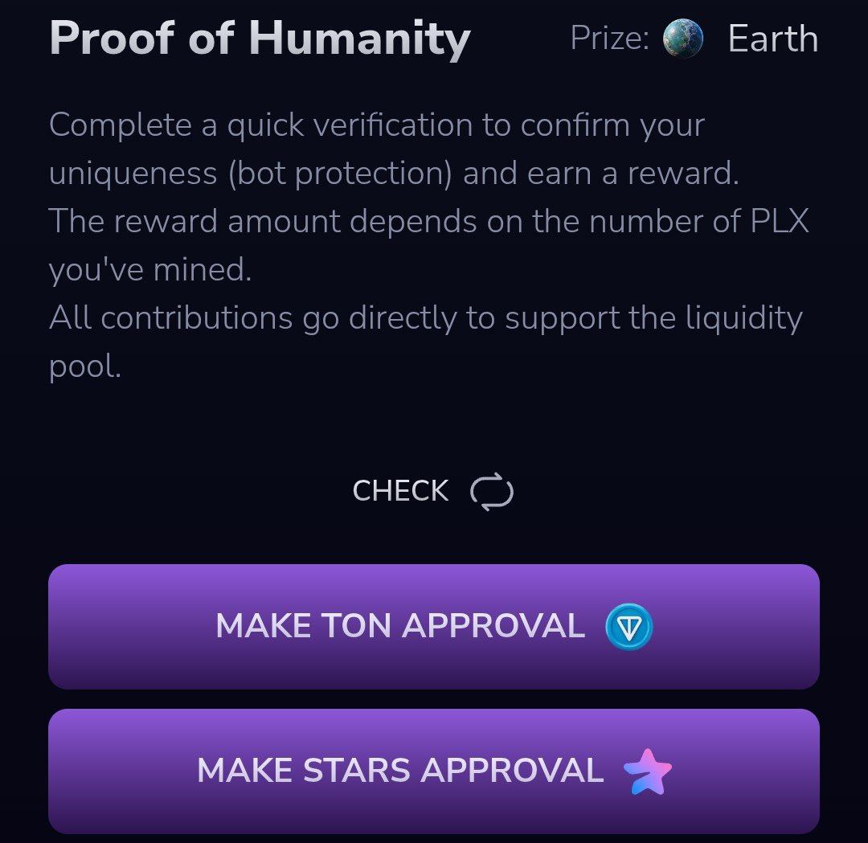Click the "Earth" prize name text
Image resolution: width=868 pixels, height=843 pixels.
tap(773, 39)
